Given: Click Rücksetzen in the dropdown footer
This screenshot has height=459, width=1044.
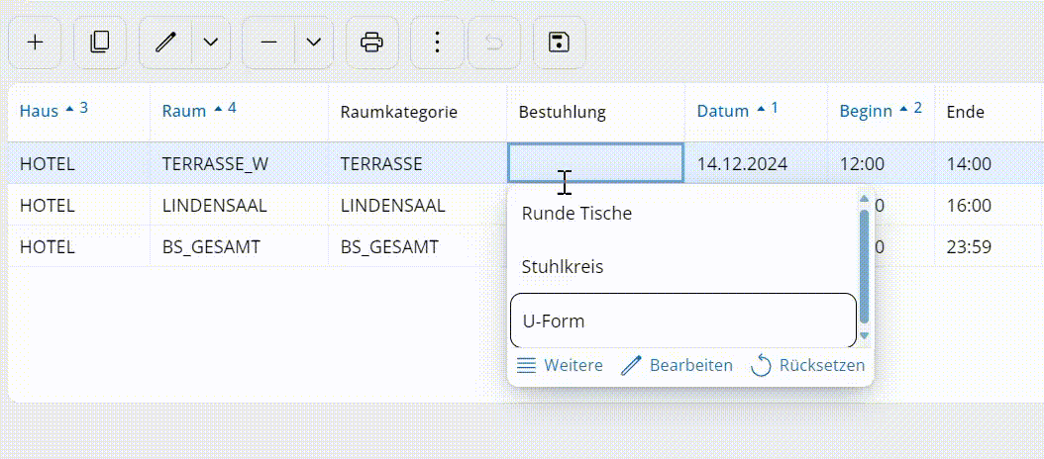Looking at the screenshot, I should tap(807, 365).
